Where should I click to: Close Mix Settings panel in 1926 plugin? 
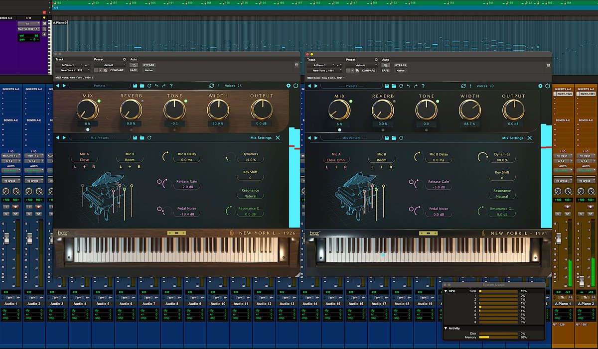pos(278,137)
